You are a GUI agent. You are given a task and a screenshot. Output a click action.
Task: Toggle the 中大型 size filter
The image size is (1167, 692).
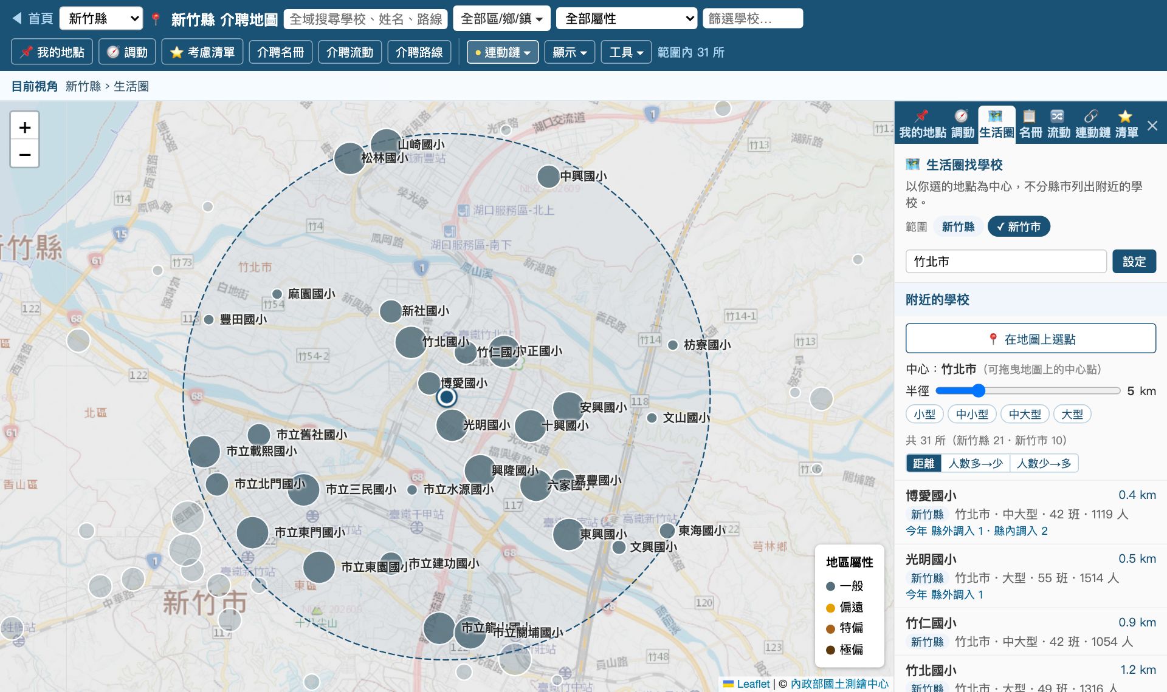(1025, 415)
